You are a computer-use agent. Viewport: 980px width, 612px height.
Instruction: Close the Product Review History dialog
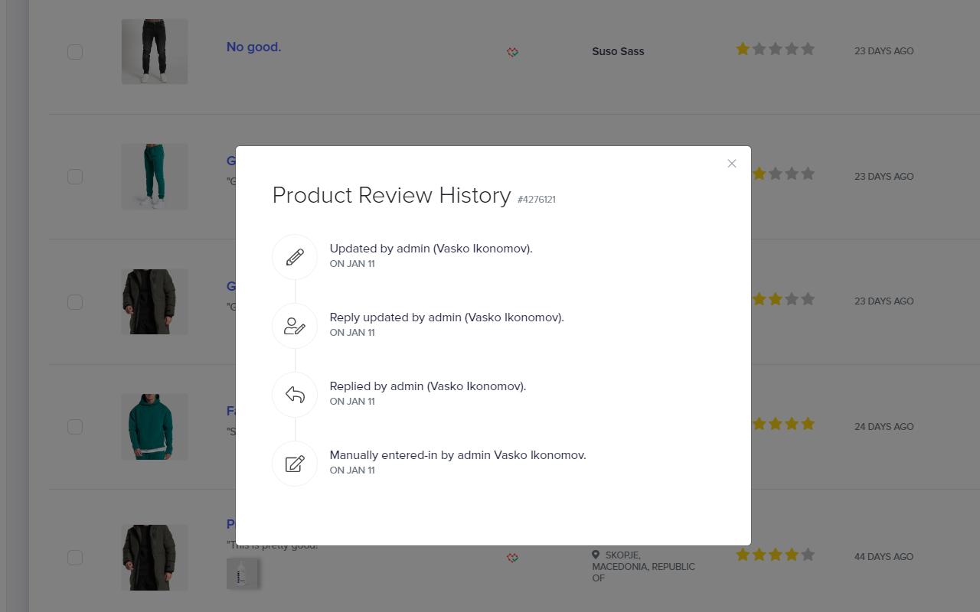(731, 163)
